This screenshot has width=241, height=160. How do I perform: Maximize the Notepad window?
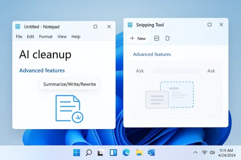click(x=95, y=27)
